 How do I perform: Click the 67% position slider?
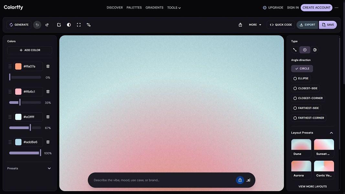(x=25, y=128)
